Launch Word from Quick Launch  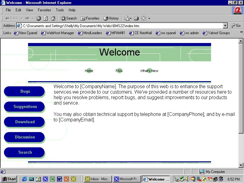point(59,179)
